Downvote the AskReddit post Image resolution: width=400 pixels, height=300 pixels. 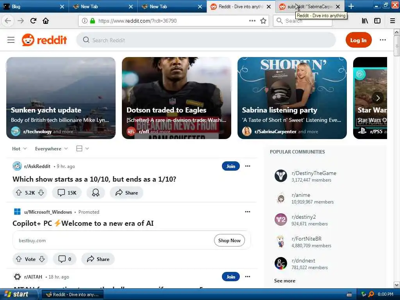[41, 193]
